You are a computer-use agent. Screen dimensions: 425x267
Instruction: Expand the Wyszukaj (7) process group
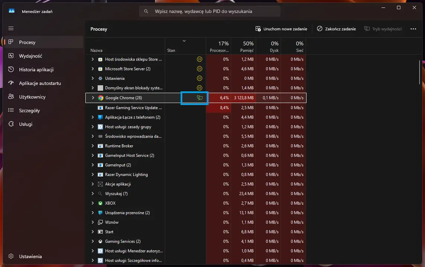tap(93, 194)
